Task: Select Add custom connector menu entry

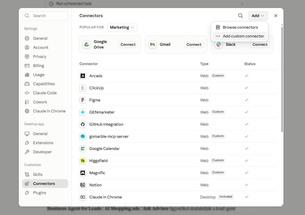Action: point(240,36)
